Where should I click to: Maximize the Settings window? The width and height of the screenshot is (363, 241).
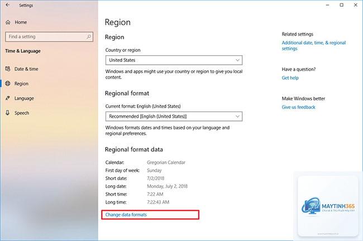pyautogui.click(x=342, y=5)
